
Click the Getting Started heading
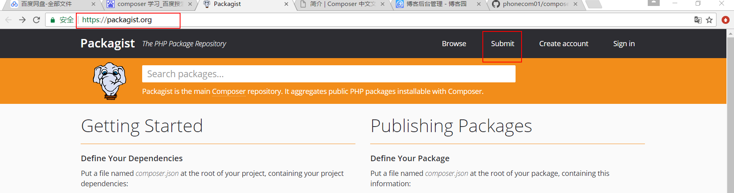coord(142,126)
